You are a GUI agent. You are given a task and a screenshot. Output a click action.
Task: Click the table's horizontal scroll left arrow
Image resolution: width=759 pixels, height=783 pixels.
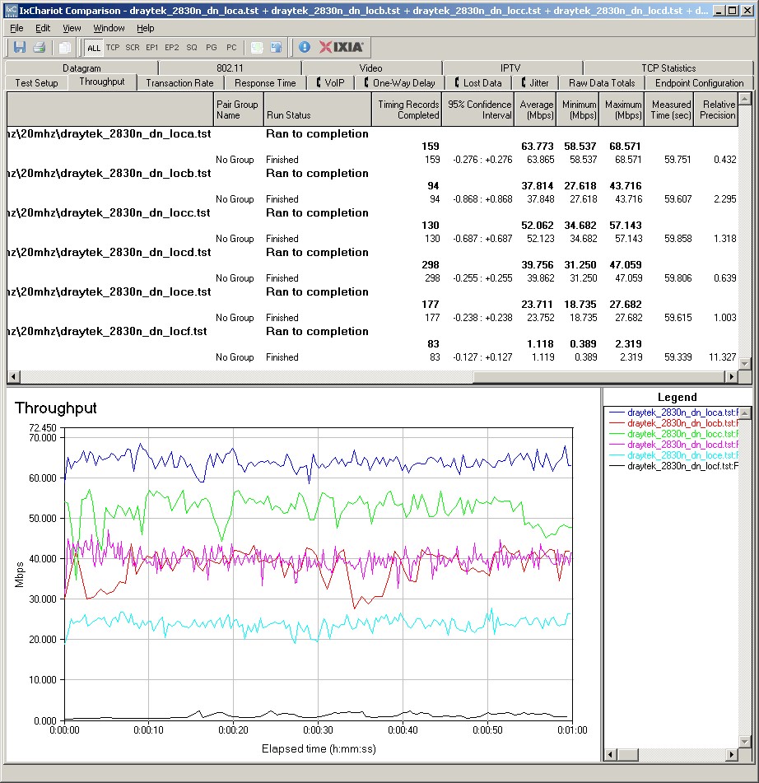point(13,376)
